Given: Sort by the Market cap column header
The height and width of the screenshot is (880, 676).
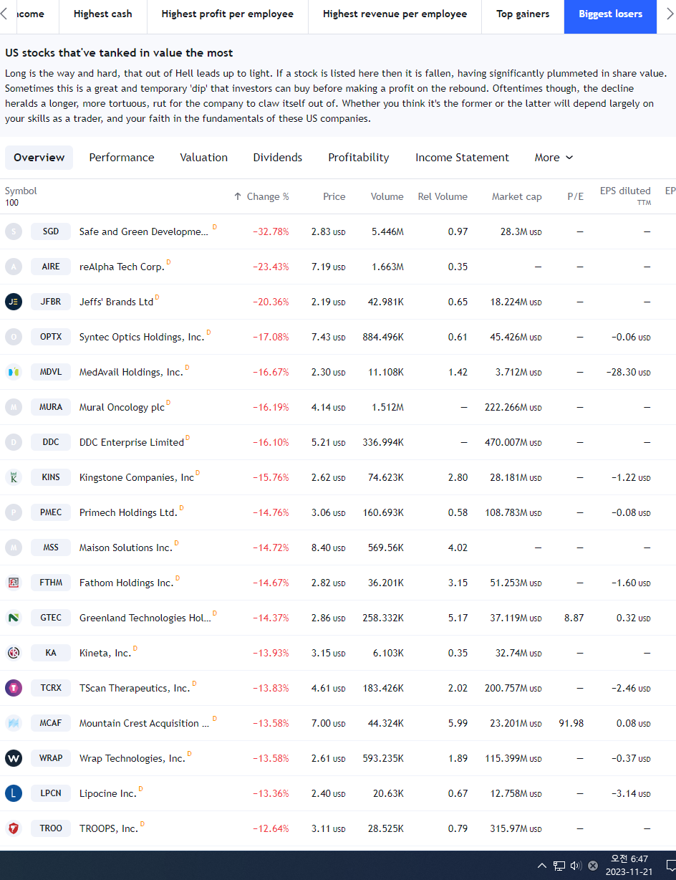Looking at the screenshot, I should pos(516,196).
